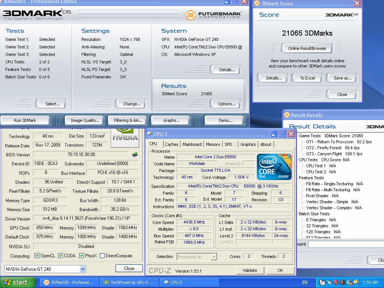Click the volume speaker tray icon
Viewport: 384px width, 288px height.
click(343, 282)
